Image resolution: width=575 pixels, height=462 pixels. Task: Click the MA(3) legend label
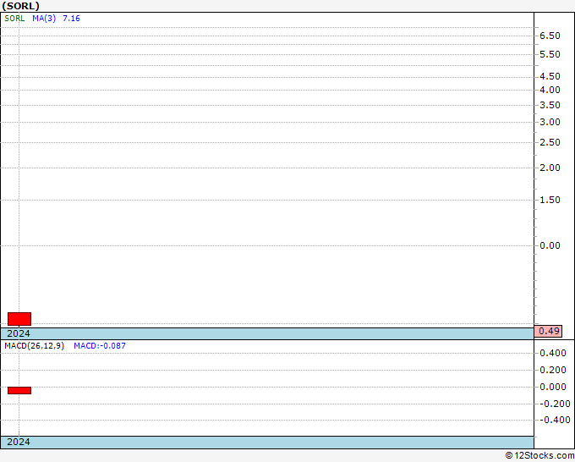(x=44, y=19)
